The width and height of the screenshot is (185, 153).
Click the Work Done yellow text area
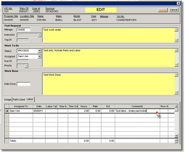coord(108,83)
